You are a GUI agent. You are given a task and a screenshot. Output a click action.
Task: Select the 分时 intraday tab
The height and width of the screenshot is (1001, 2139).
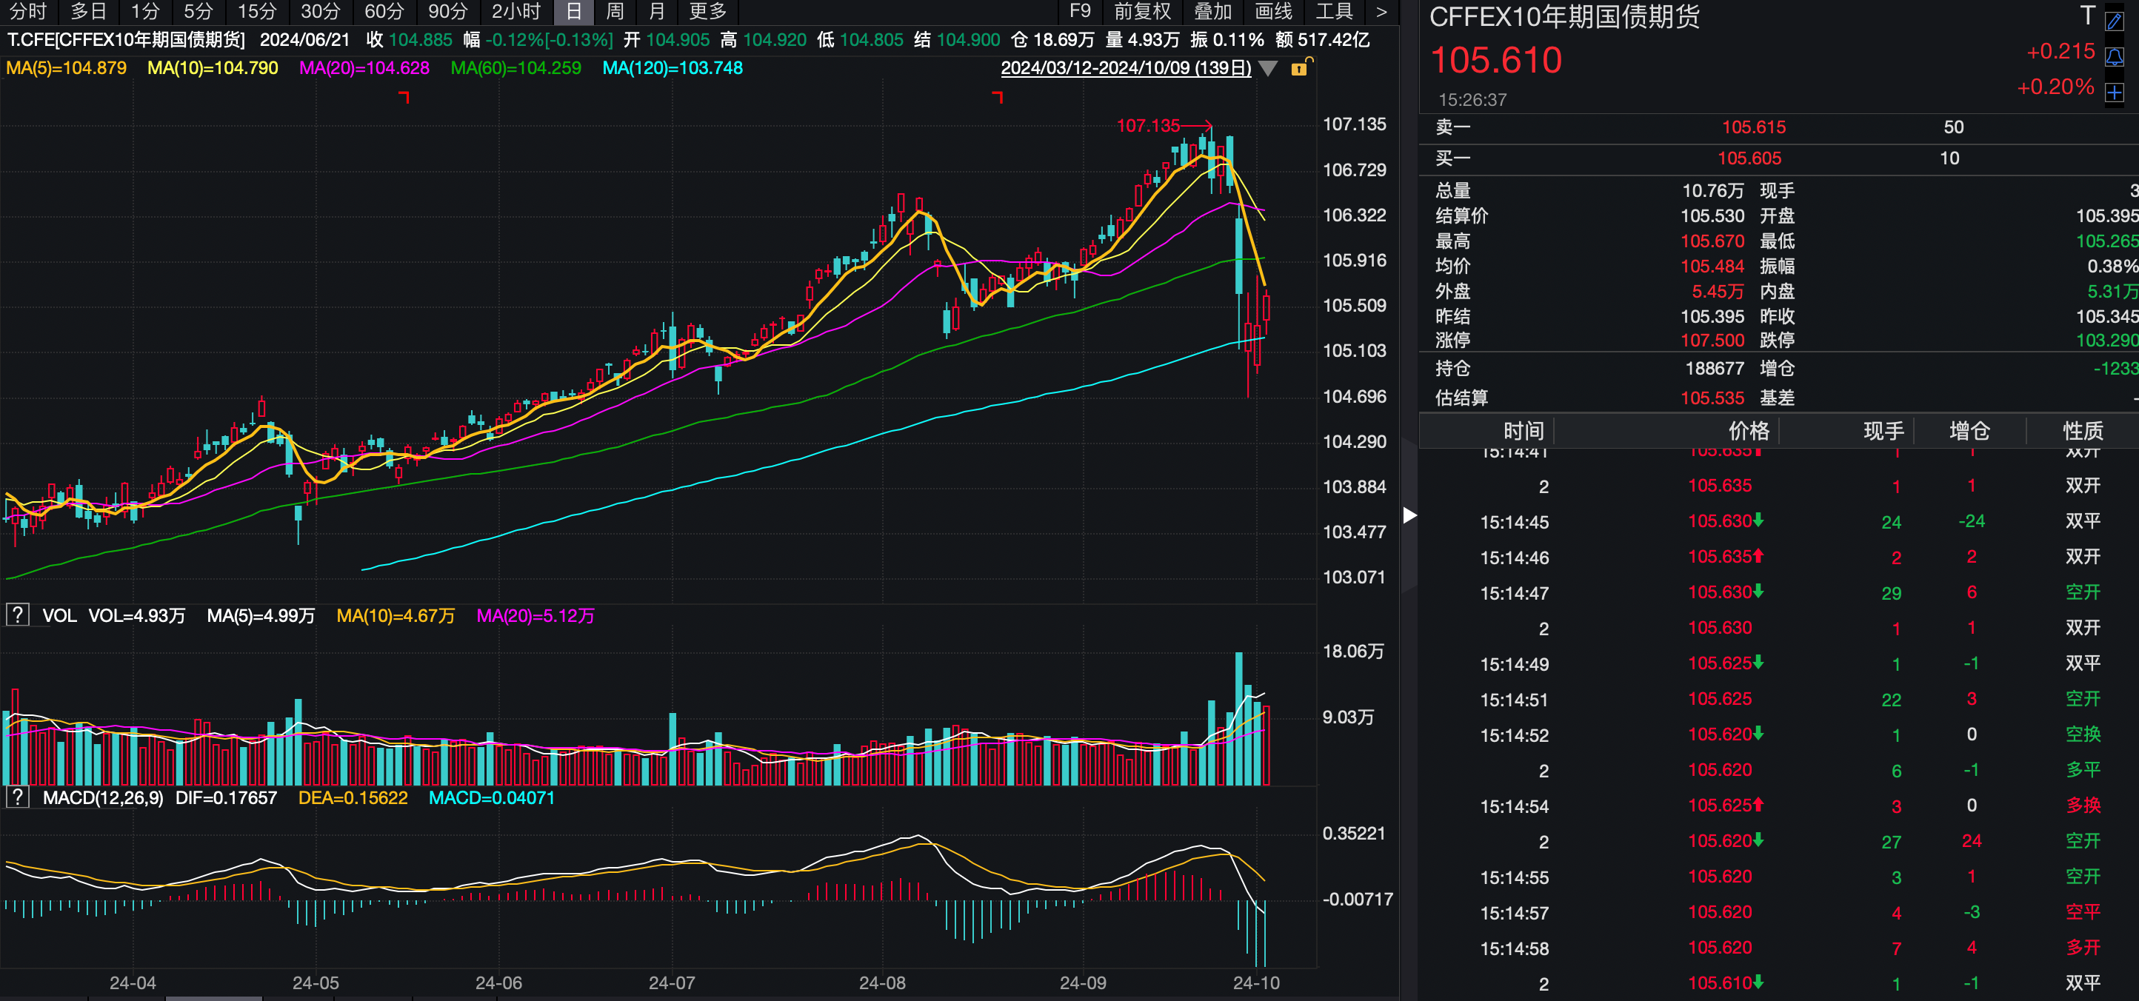coord(27,12)
